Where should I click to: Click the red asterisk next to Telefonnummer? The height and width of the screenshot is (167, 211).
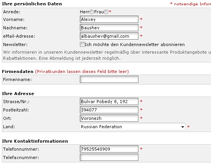[x=141, y=149]
